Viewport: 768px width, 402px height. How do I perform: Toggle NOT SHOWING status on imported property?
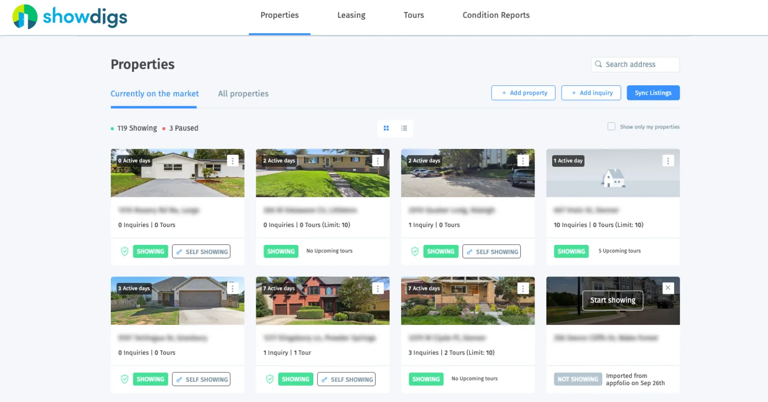(578, 380)
